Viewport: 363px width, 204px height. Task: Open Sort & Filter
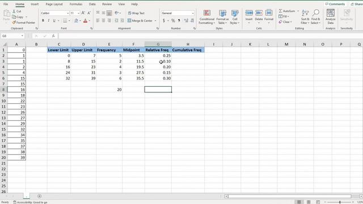click(305, 17)
